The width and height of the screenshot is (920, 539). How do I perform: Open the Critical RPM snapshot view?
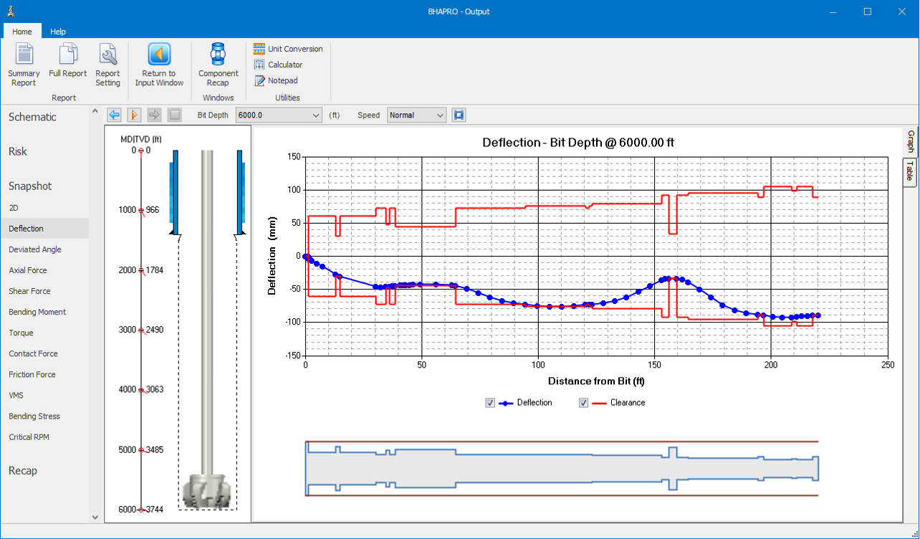tap(29, 437)
